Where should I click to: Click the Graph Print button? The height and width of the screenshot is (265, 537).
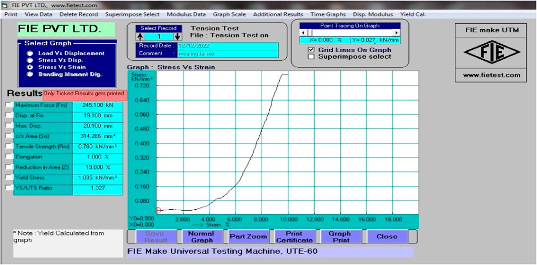[341, 237]
